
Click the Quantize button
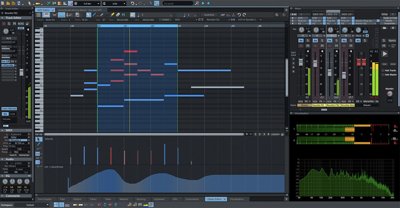coord(209,15)
